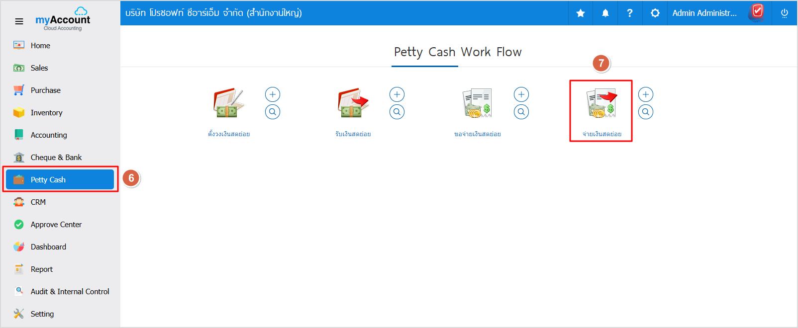
Task: Open the ตั้งวงเงินสดย่อย workflow icon
Action: click(228, 103)
